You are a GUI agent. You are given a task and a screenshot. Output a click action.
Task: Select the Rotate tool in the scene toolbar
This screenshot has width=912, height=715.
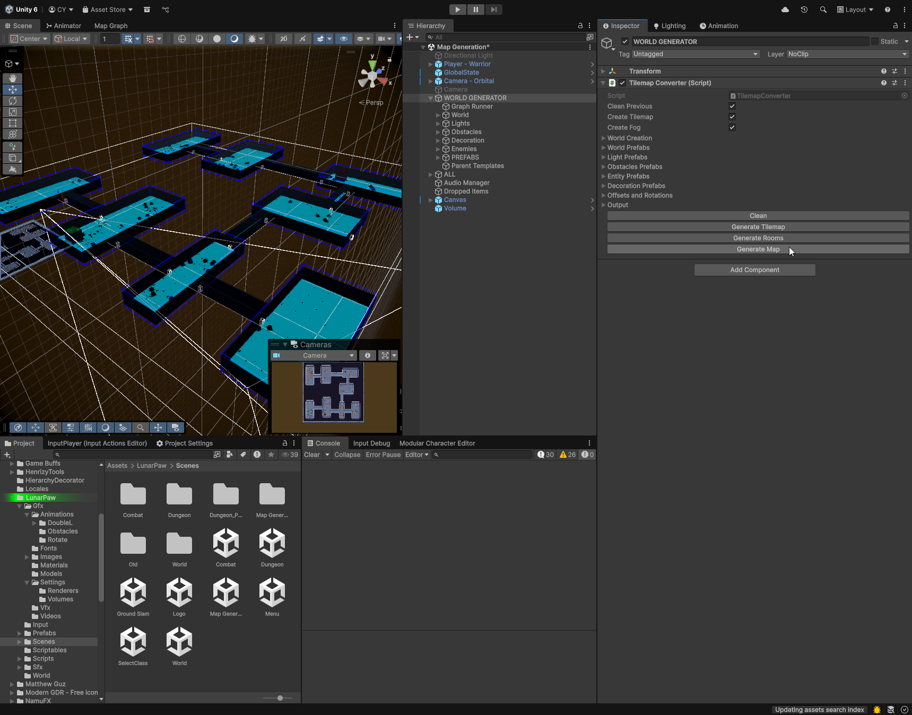13,101
